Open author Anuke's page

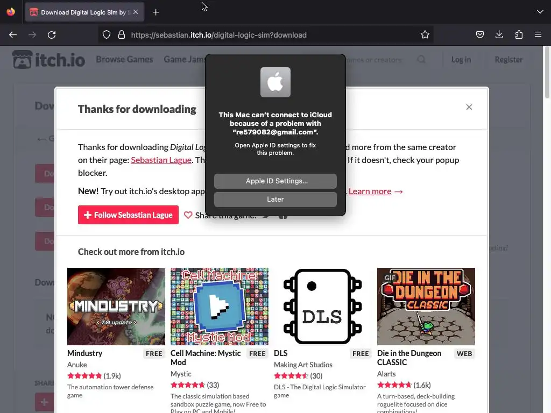(77, 365)
